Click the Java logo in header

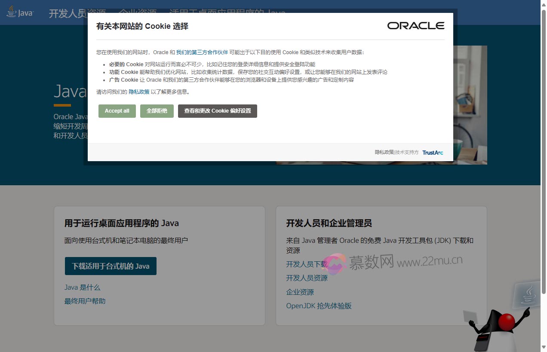(x=20, y=12)
